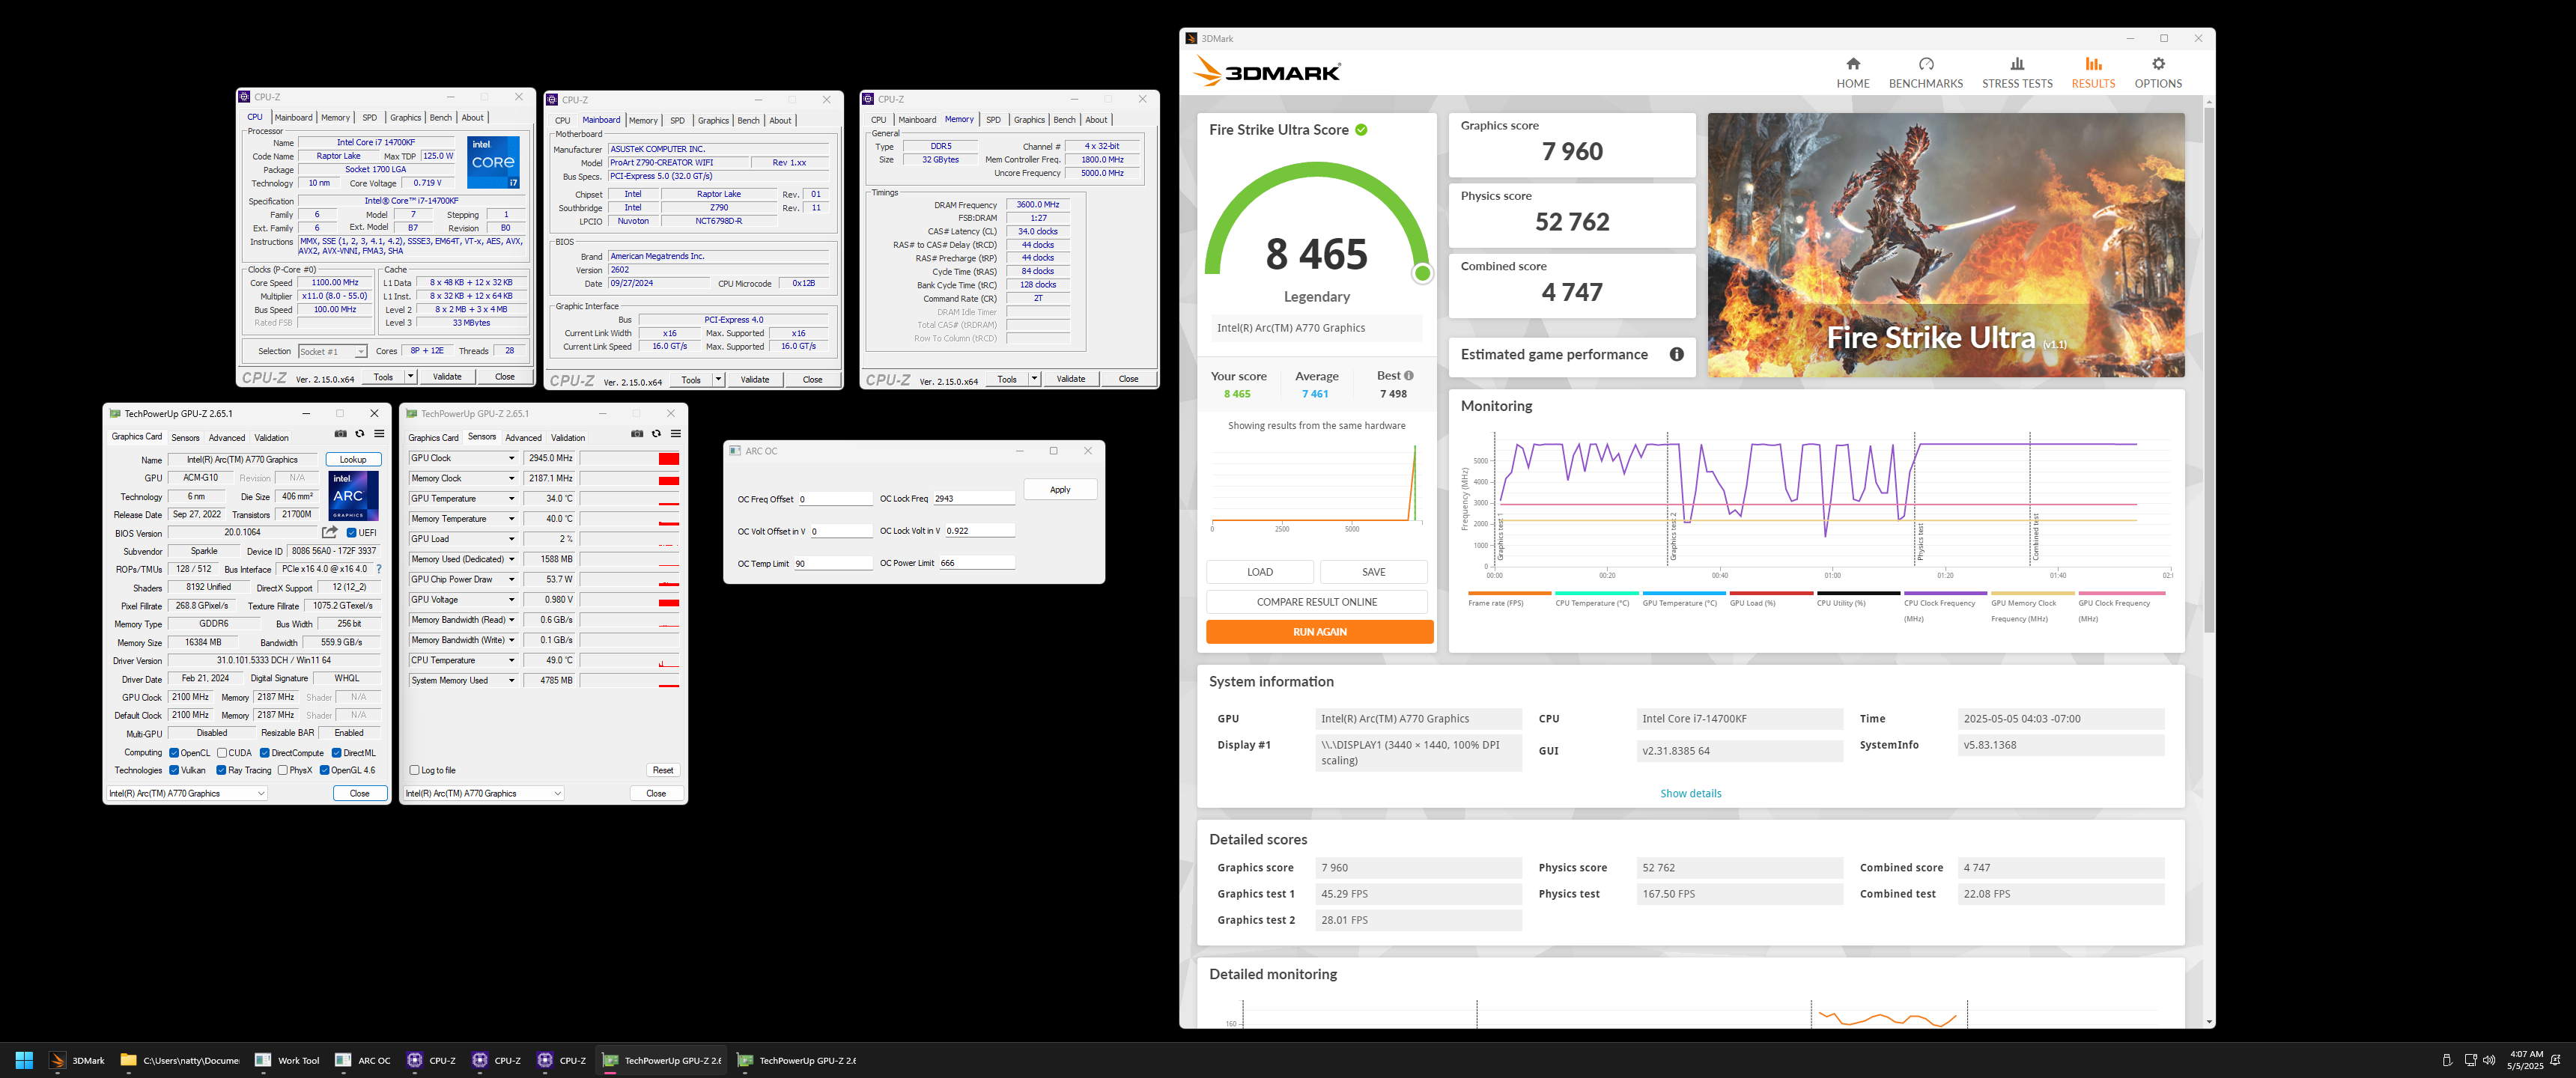Open the HOME page in 3DMark

point(1852,73)
